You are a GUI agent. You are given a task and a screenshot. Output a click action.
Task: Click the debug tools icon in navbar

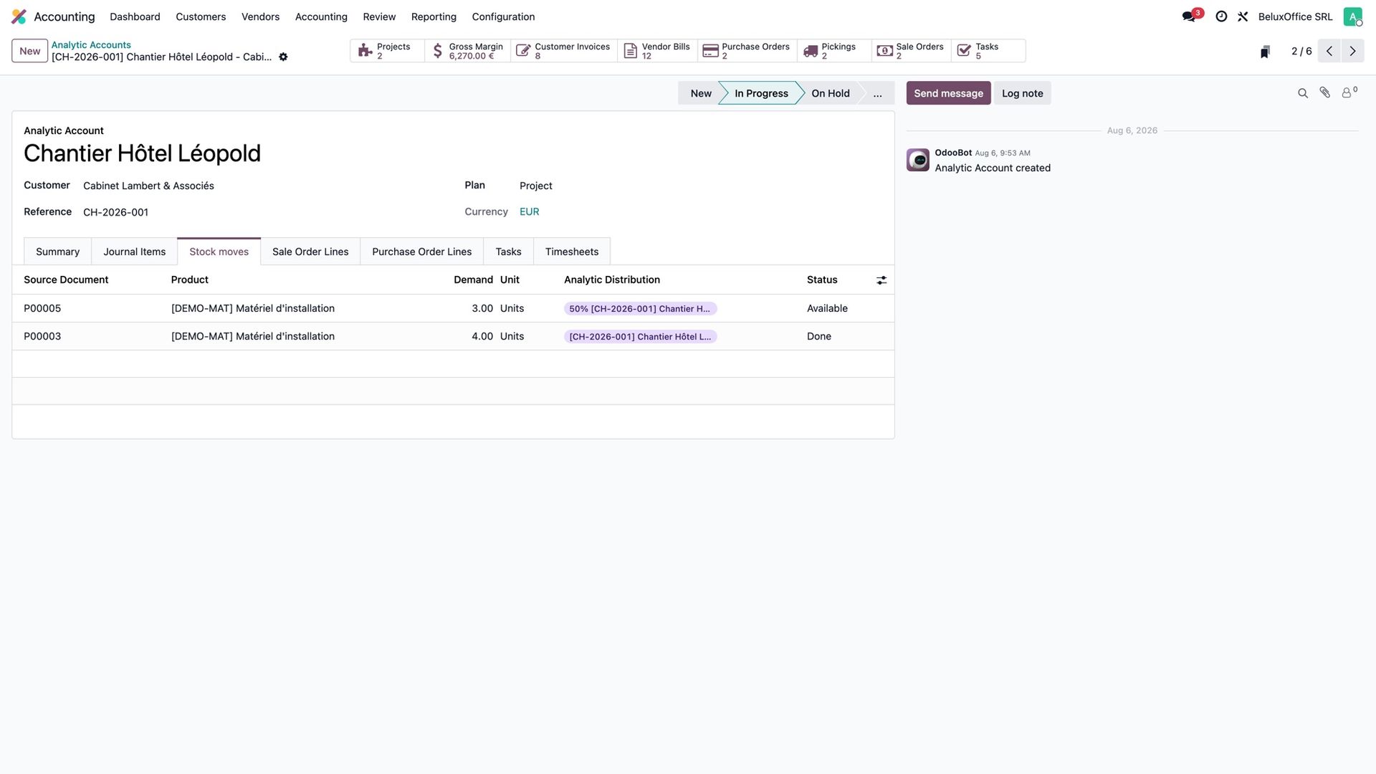(x=1243, y=16)
